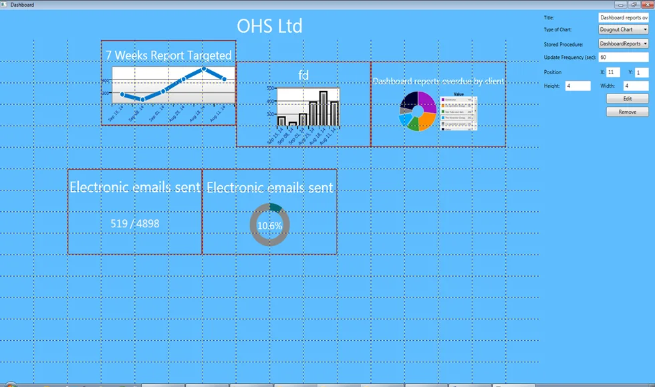Viewport: 655px width, 387px height.
Task: Open the Type of Chart dropdown
Action: pos(623,29)
